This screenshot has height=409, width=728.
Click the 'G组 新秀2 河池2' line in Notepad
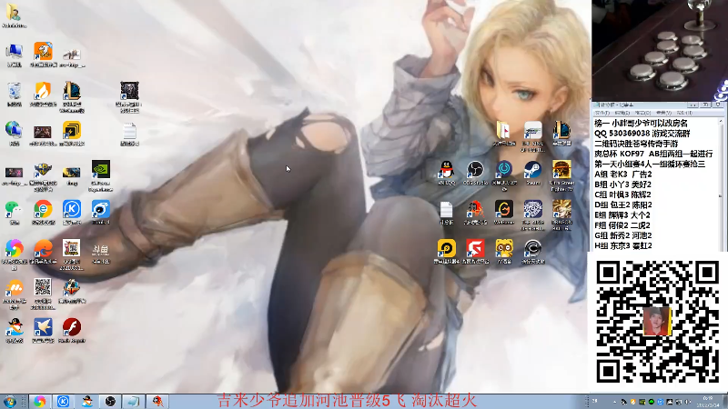point(623,235)
